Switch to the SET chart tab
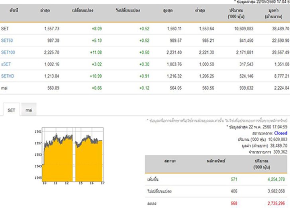 [x=11, y=110]
